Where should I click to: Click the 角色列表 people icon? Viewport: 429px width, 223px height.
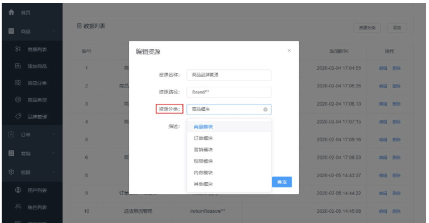point(18,207)
